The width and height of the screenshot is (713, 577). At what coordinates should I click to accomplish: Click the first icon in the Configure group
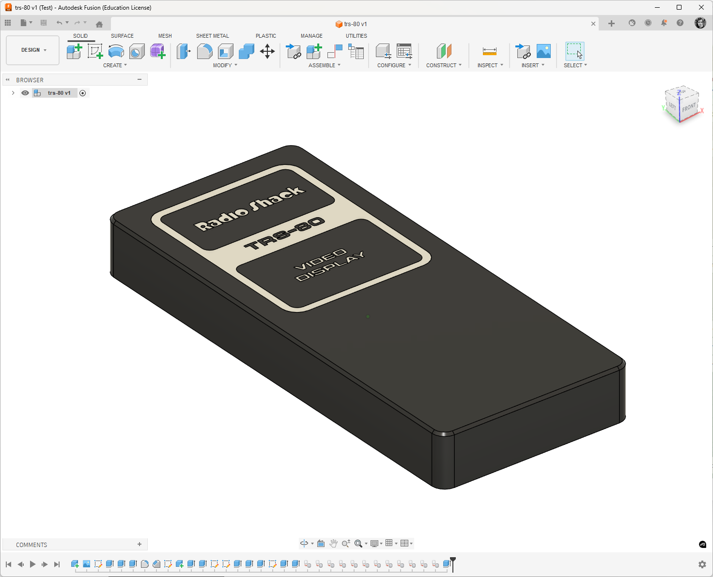[x=384, y=51]
